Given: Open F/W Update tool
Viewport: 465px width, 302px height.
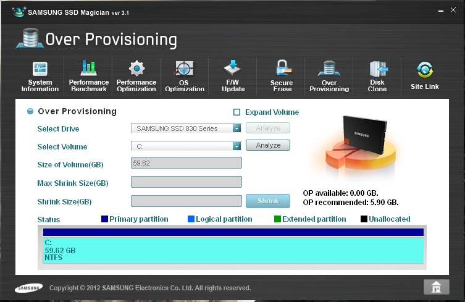Looking at the screenshot, I should [233, 75].
